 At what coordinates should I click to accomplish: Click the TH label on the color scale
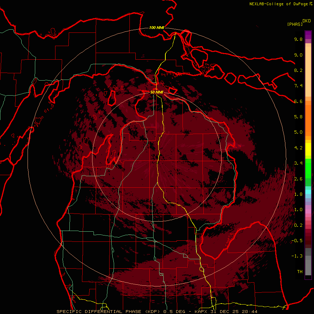tap(300, 272)
